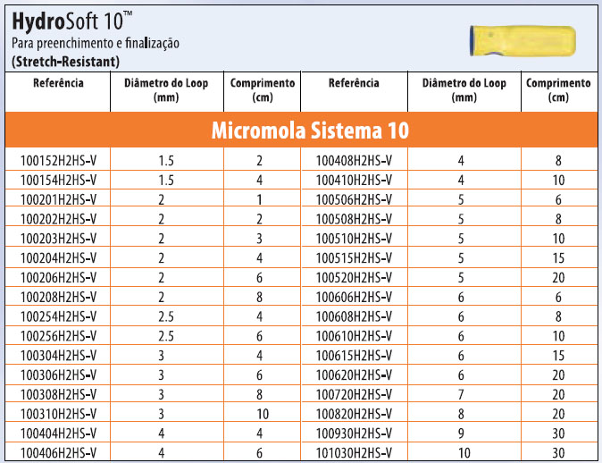Image resolution: width=602 pixels, height=463 pixels.
Task: Click the yellow coil product image
Action: click(523, 41)
